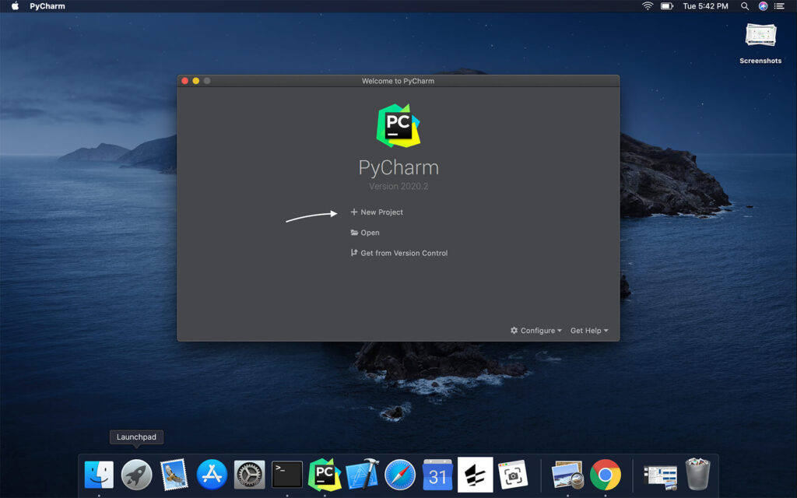Launch Terminal from the dock

pyautogui.click(x=287, y=475)
